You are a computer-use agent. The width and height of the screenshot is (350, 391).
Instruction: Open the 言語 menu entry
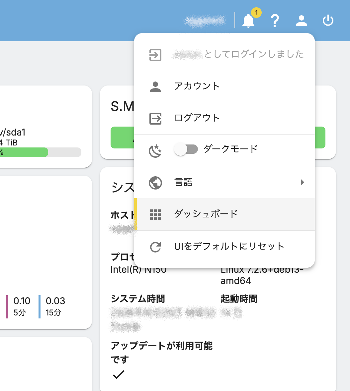pyautogui.click(x=224, y=182)
